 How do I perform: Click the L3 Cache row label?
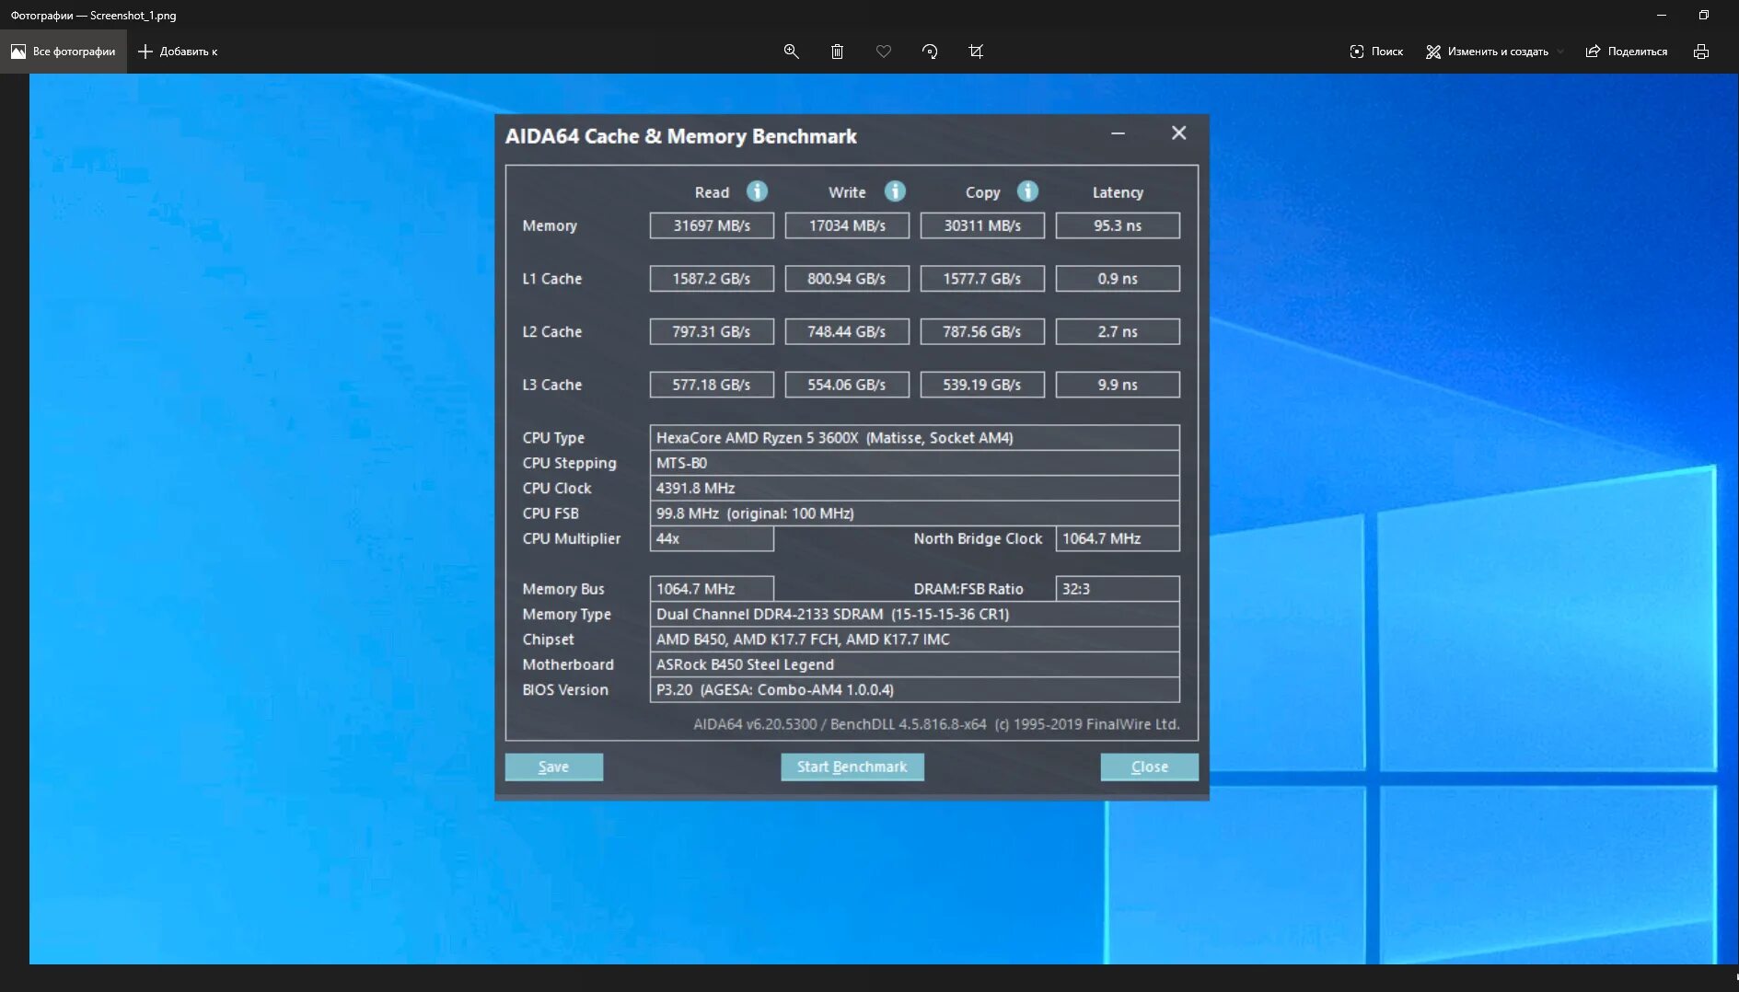click(552, 385)
